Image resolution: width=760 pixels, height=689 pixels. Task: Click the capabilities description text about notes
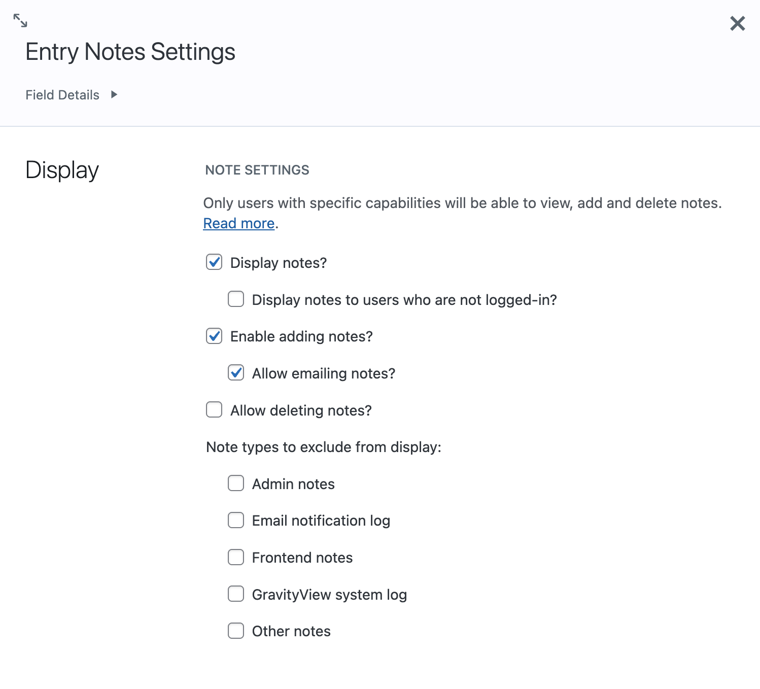pyautogui.click(x=462, y=203)
